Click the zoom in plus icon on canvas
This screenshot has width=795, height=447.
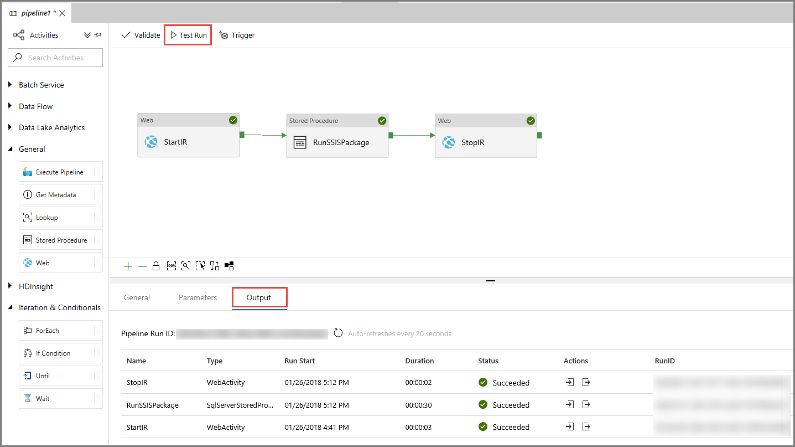click(128, 266)
